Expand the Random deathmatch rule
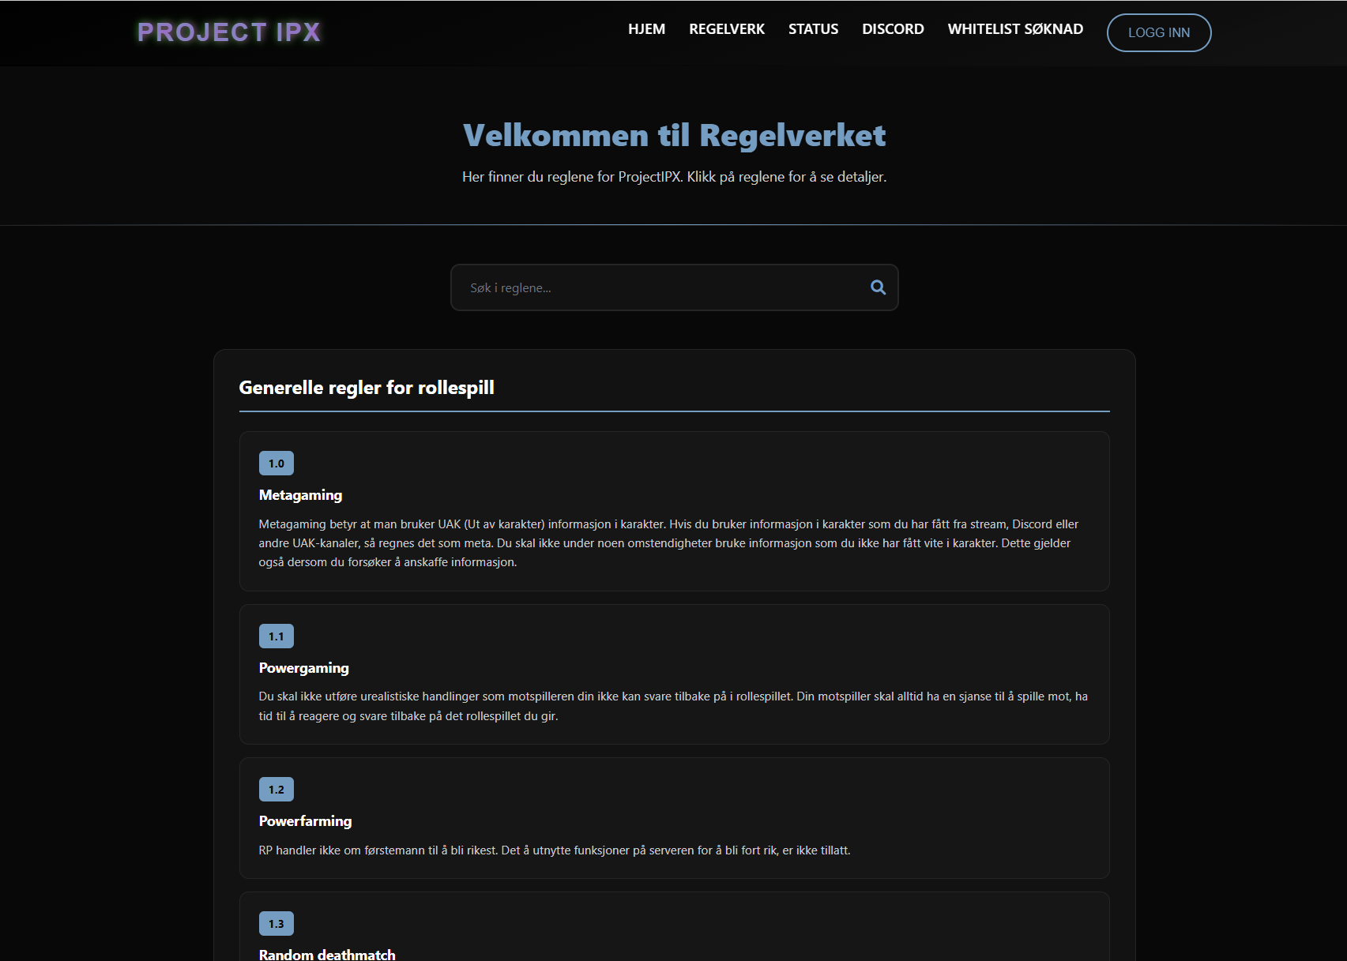This screenshot has height=961, width=1347. point(327,954)
